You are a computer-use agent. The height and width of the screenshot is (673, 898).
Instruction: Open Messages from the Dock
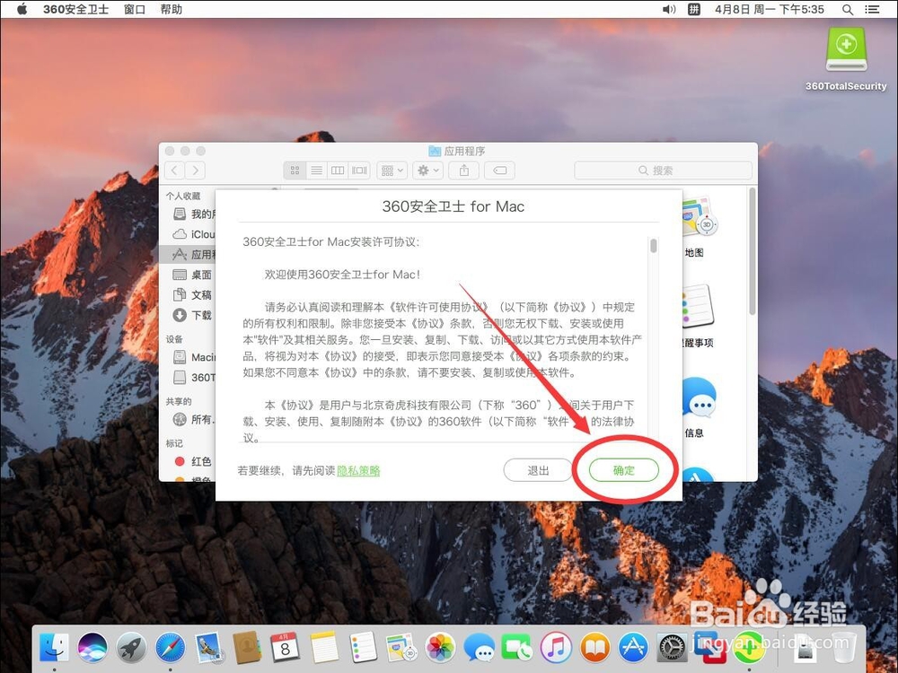coord(479,648)
